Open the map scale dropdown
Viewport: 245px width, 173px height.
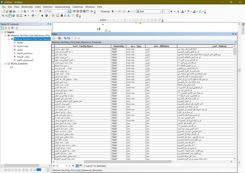[66, 11]
